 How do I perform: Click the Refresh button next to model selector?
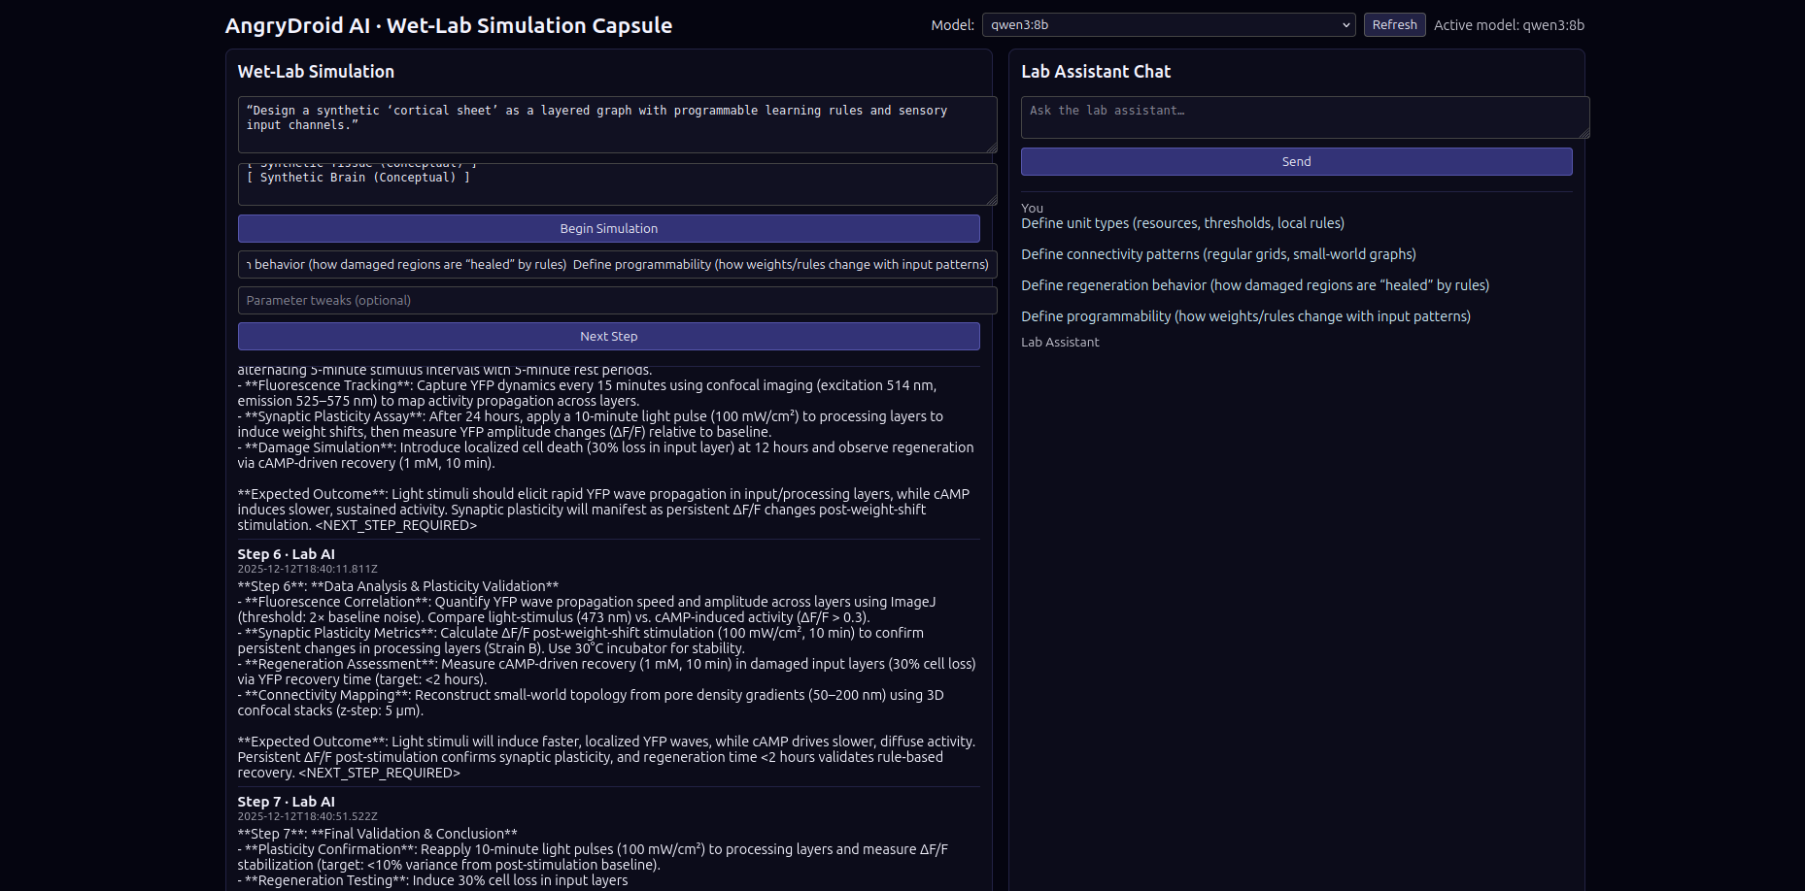1394,24
